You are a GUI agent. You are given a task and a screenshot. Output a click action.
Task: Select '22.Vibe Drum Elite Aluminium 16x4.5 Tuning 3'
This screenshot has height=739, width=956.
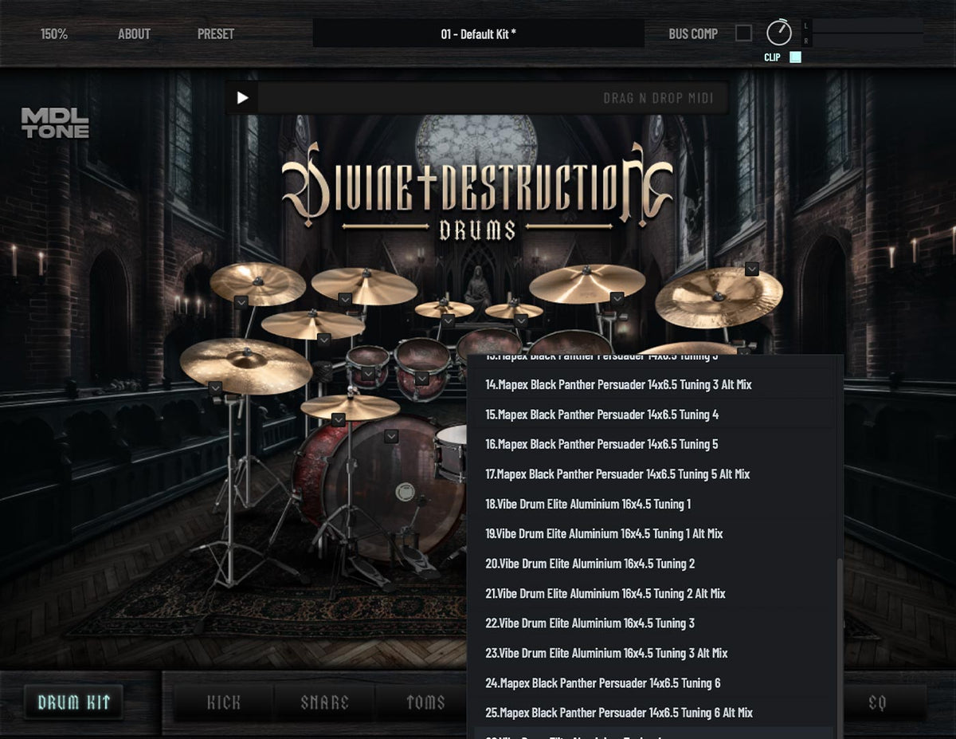point(653,623)
